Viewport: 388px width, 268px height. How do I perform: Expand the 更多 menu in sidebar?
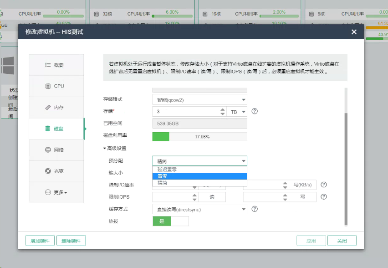pos(56,192)
